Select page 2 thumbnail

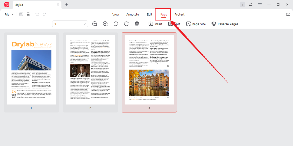[x=90, y=70]
